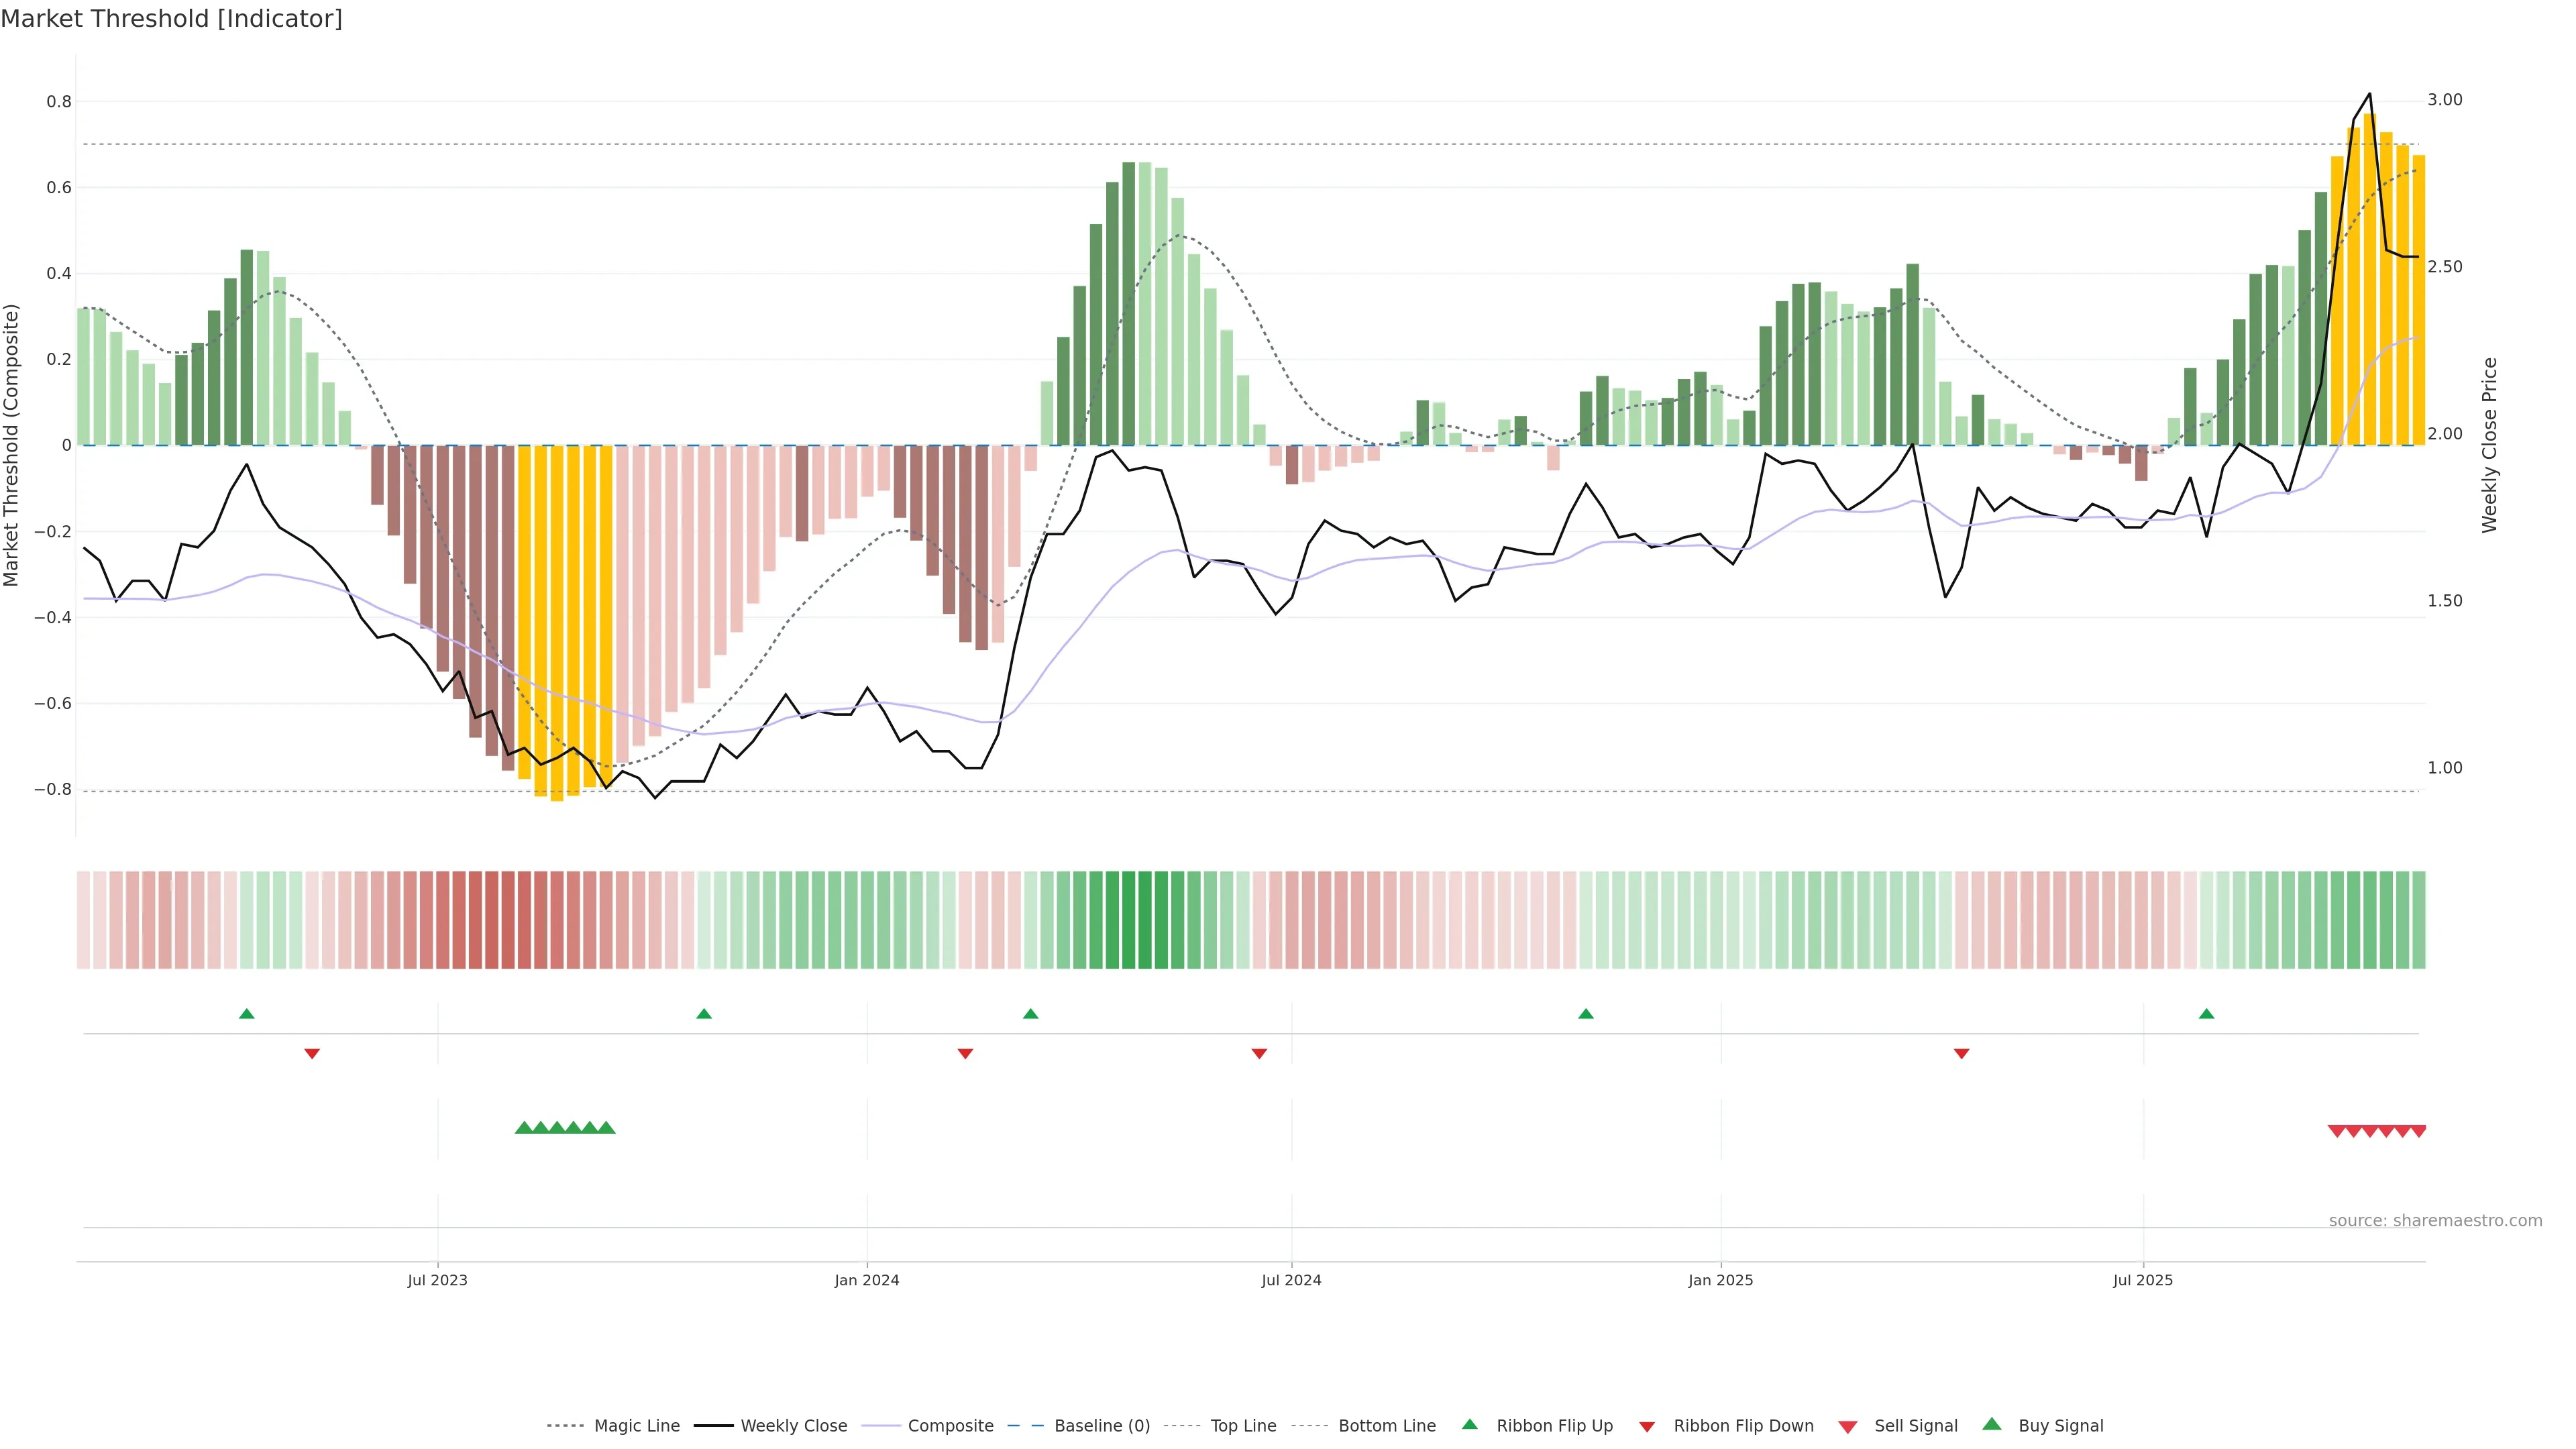Click the Sell Signal legend marker icon
This screenshot has width=2576, height=1449.
coord(1847,1427)
